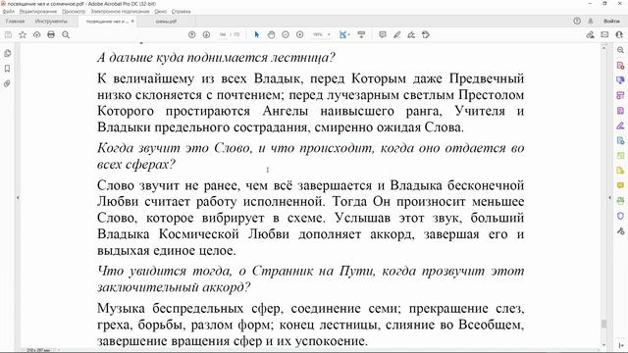
Task: Open the sign document pen tool
Action: point(411,35)
